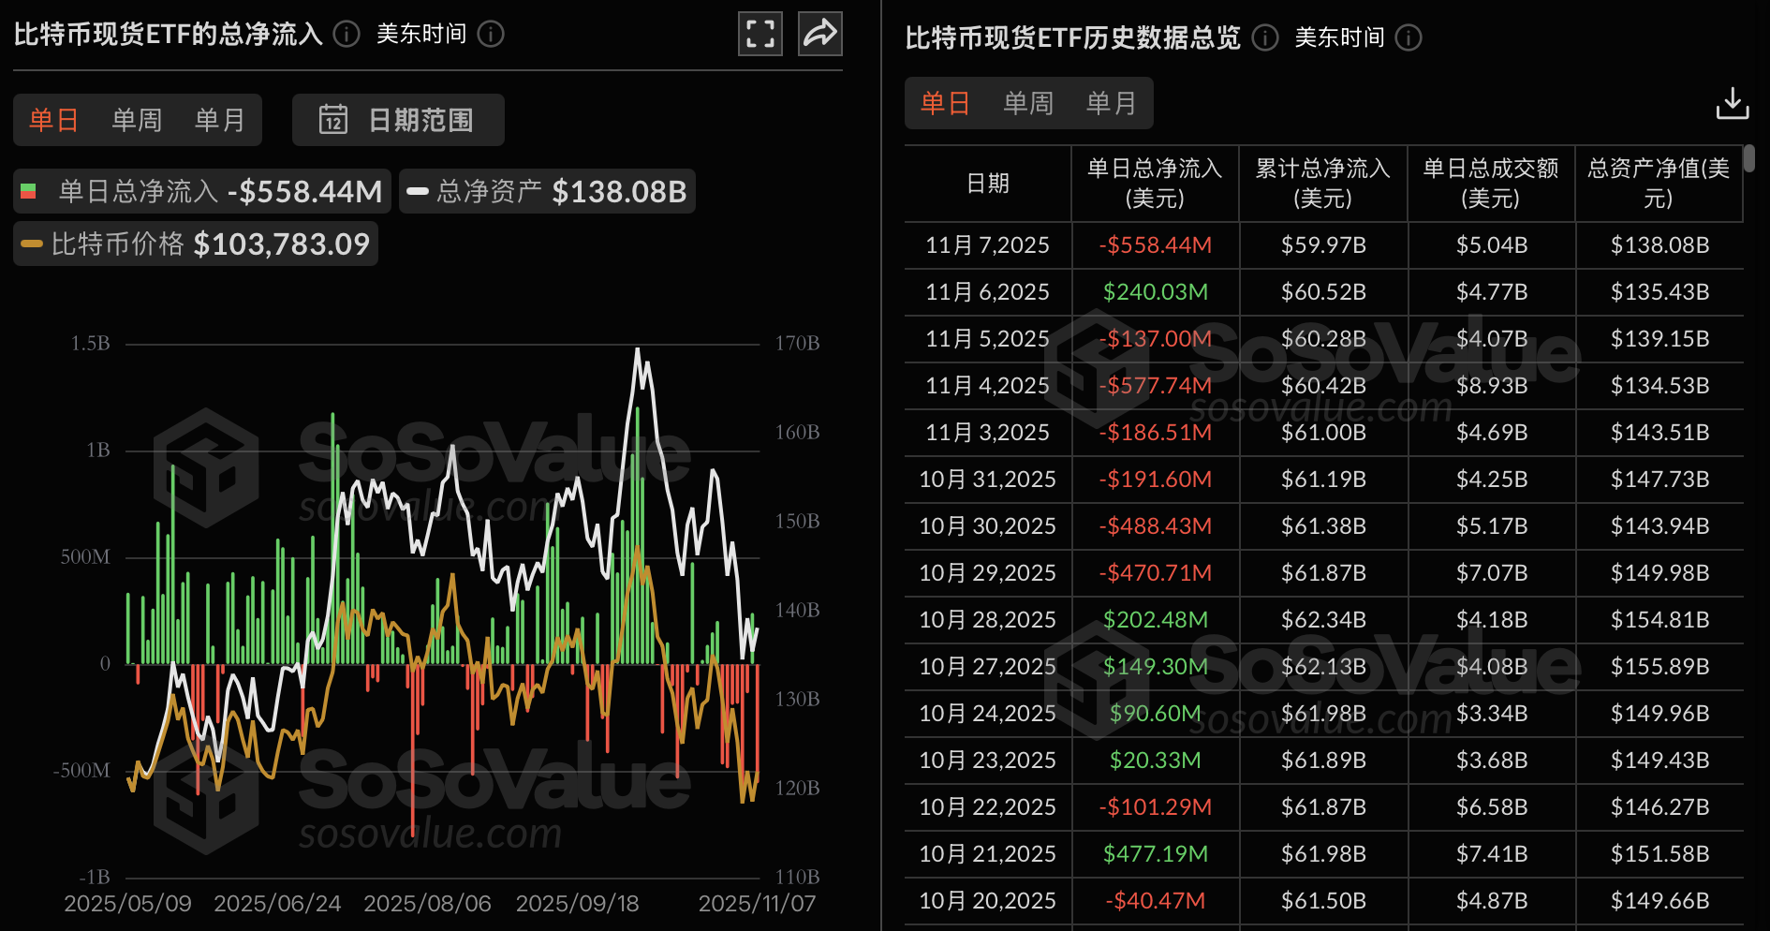Switch the left chart to 单周 view
This screenshot has width=1770, height=931.
pyautogui.click(x=137, y=120)
